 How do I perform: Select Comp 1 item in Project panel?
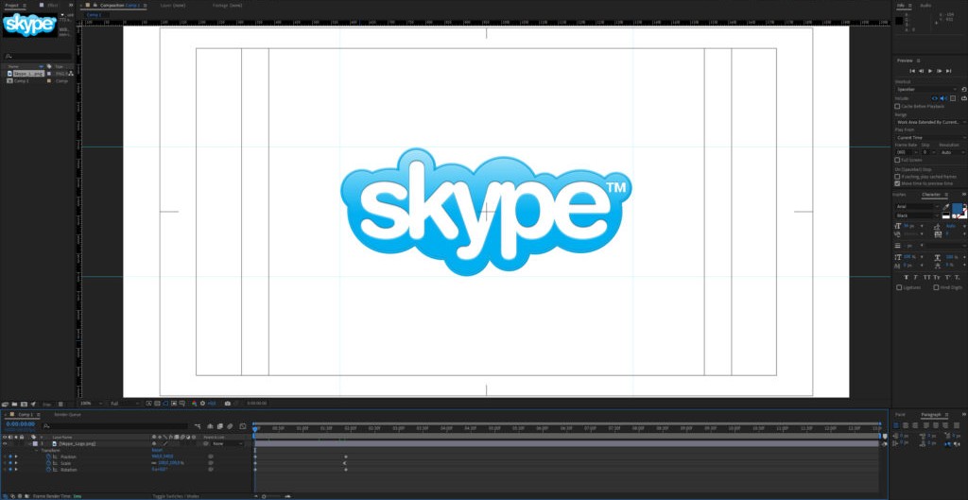click(x=22, y=81)
